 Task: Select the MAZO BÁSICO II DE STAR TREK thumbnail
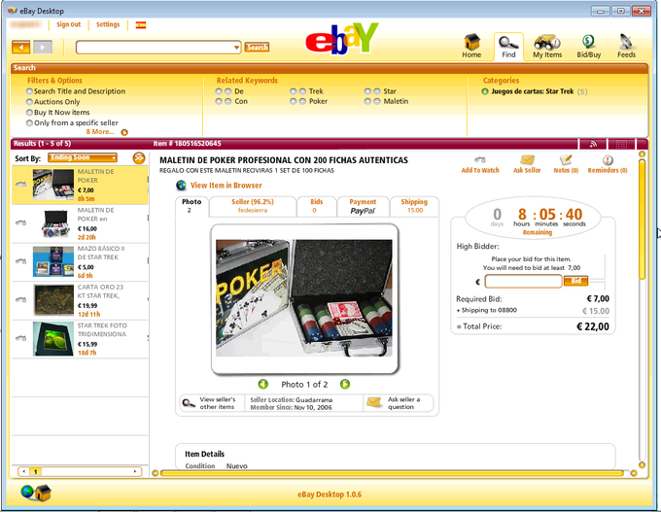pos(53,261)
